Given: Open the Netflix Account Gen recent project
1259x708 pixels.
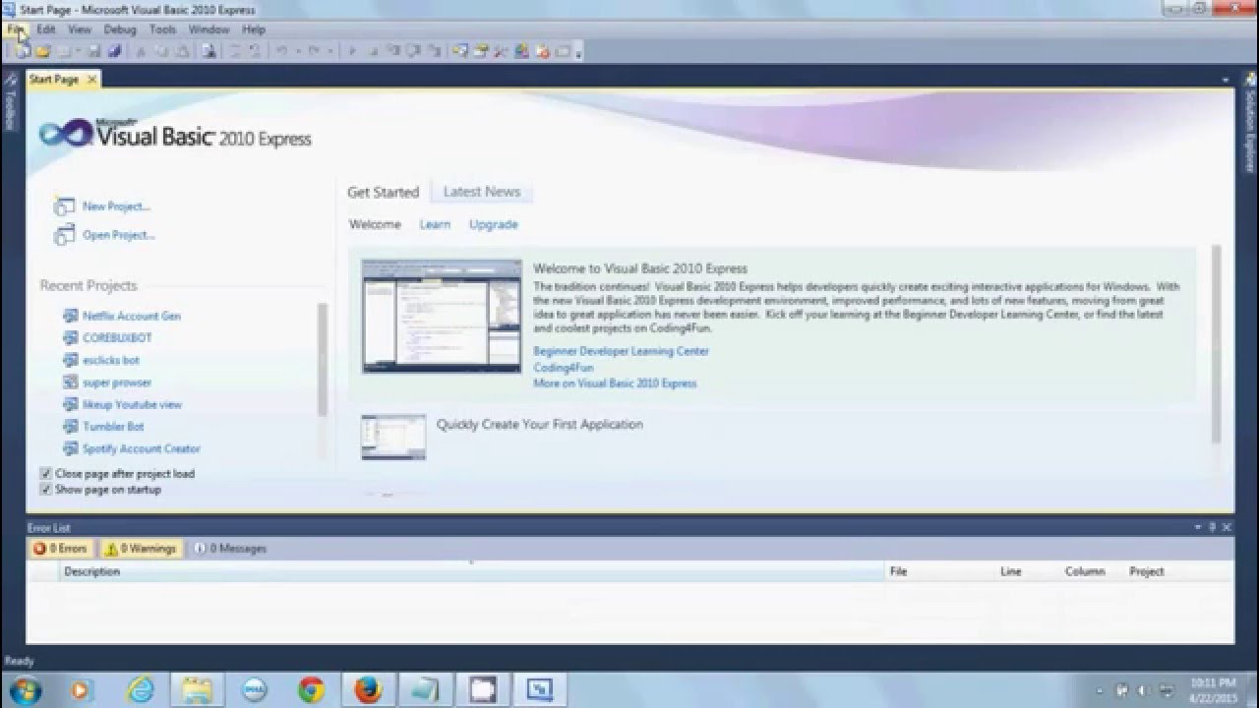Looking at the screenshot, I should point(132,316).
